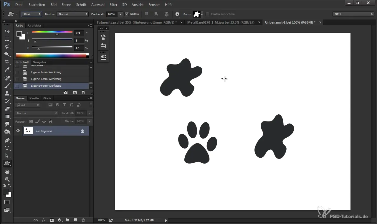Select the Gradient tool
The height and width of the screenshot is (224, 377).
[7, 116]
